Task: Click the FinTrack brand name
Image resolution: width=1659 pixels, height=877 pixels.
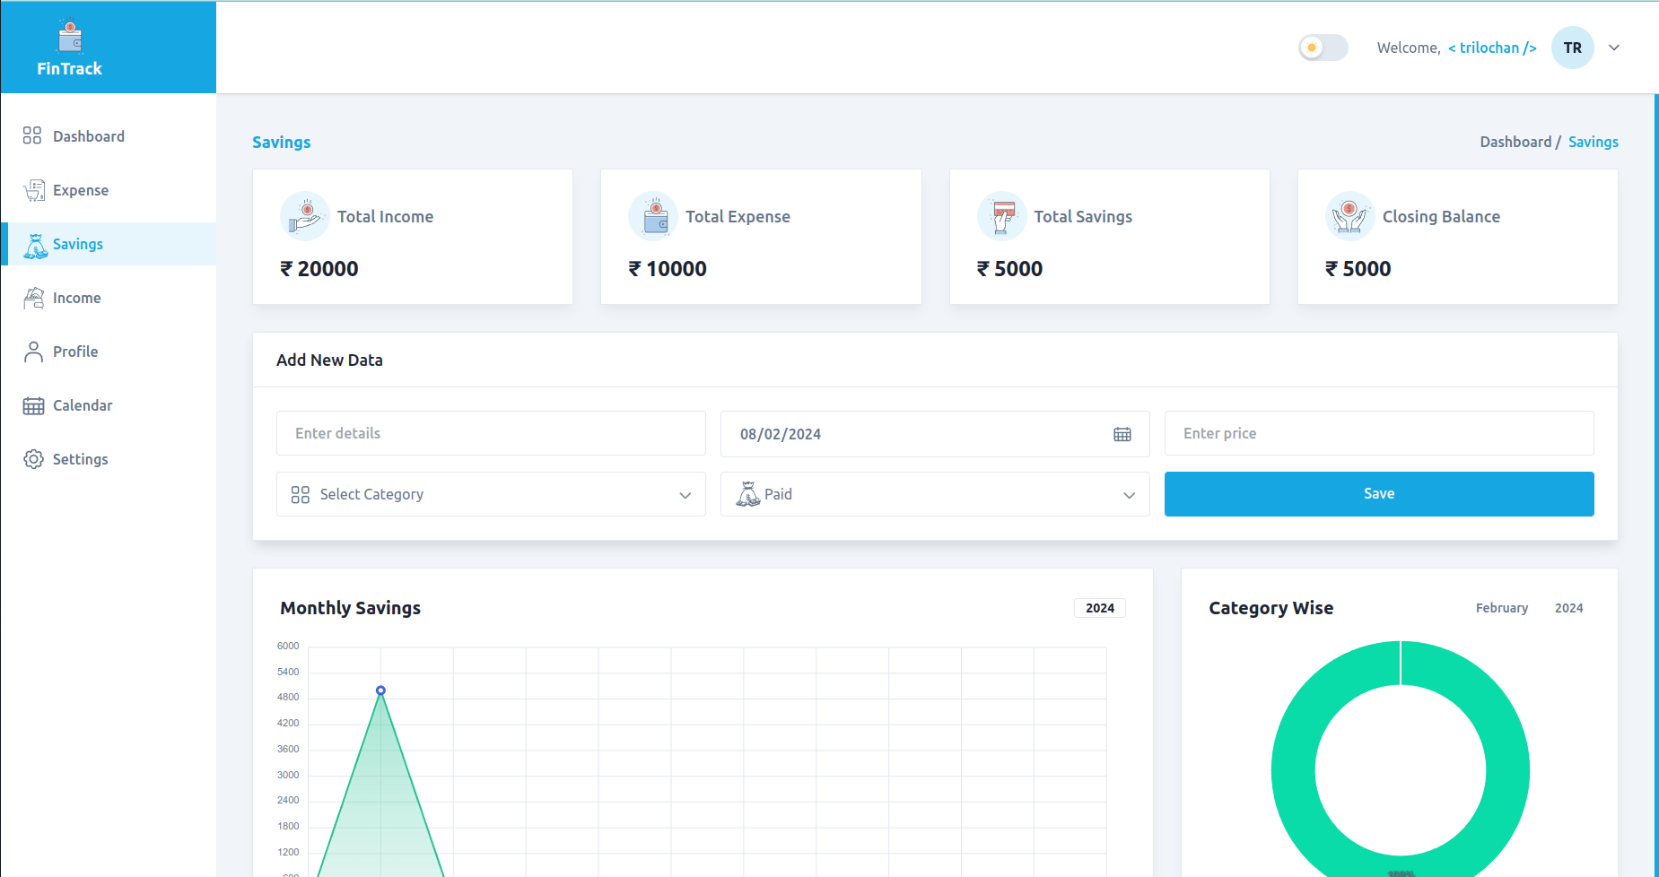Action: click(69, 68)
